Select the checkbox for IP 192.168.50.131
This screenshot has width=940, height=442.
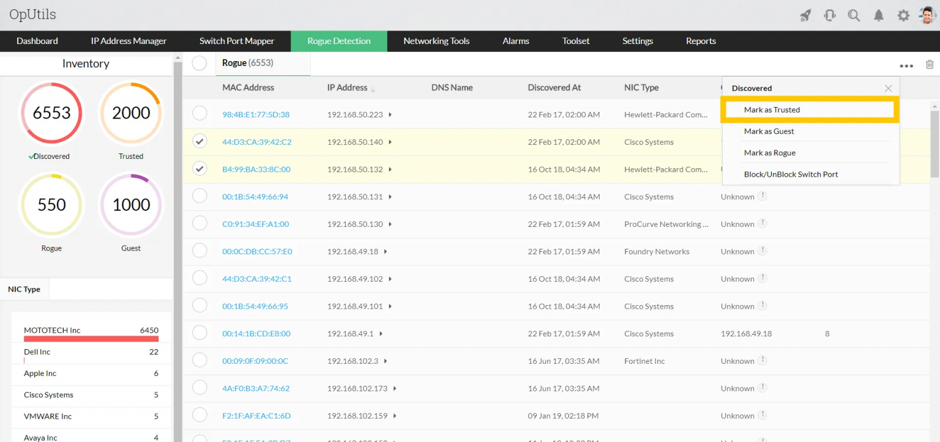(x=200, y=196)
